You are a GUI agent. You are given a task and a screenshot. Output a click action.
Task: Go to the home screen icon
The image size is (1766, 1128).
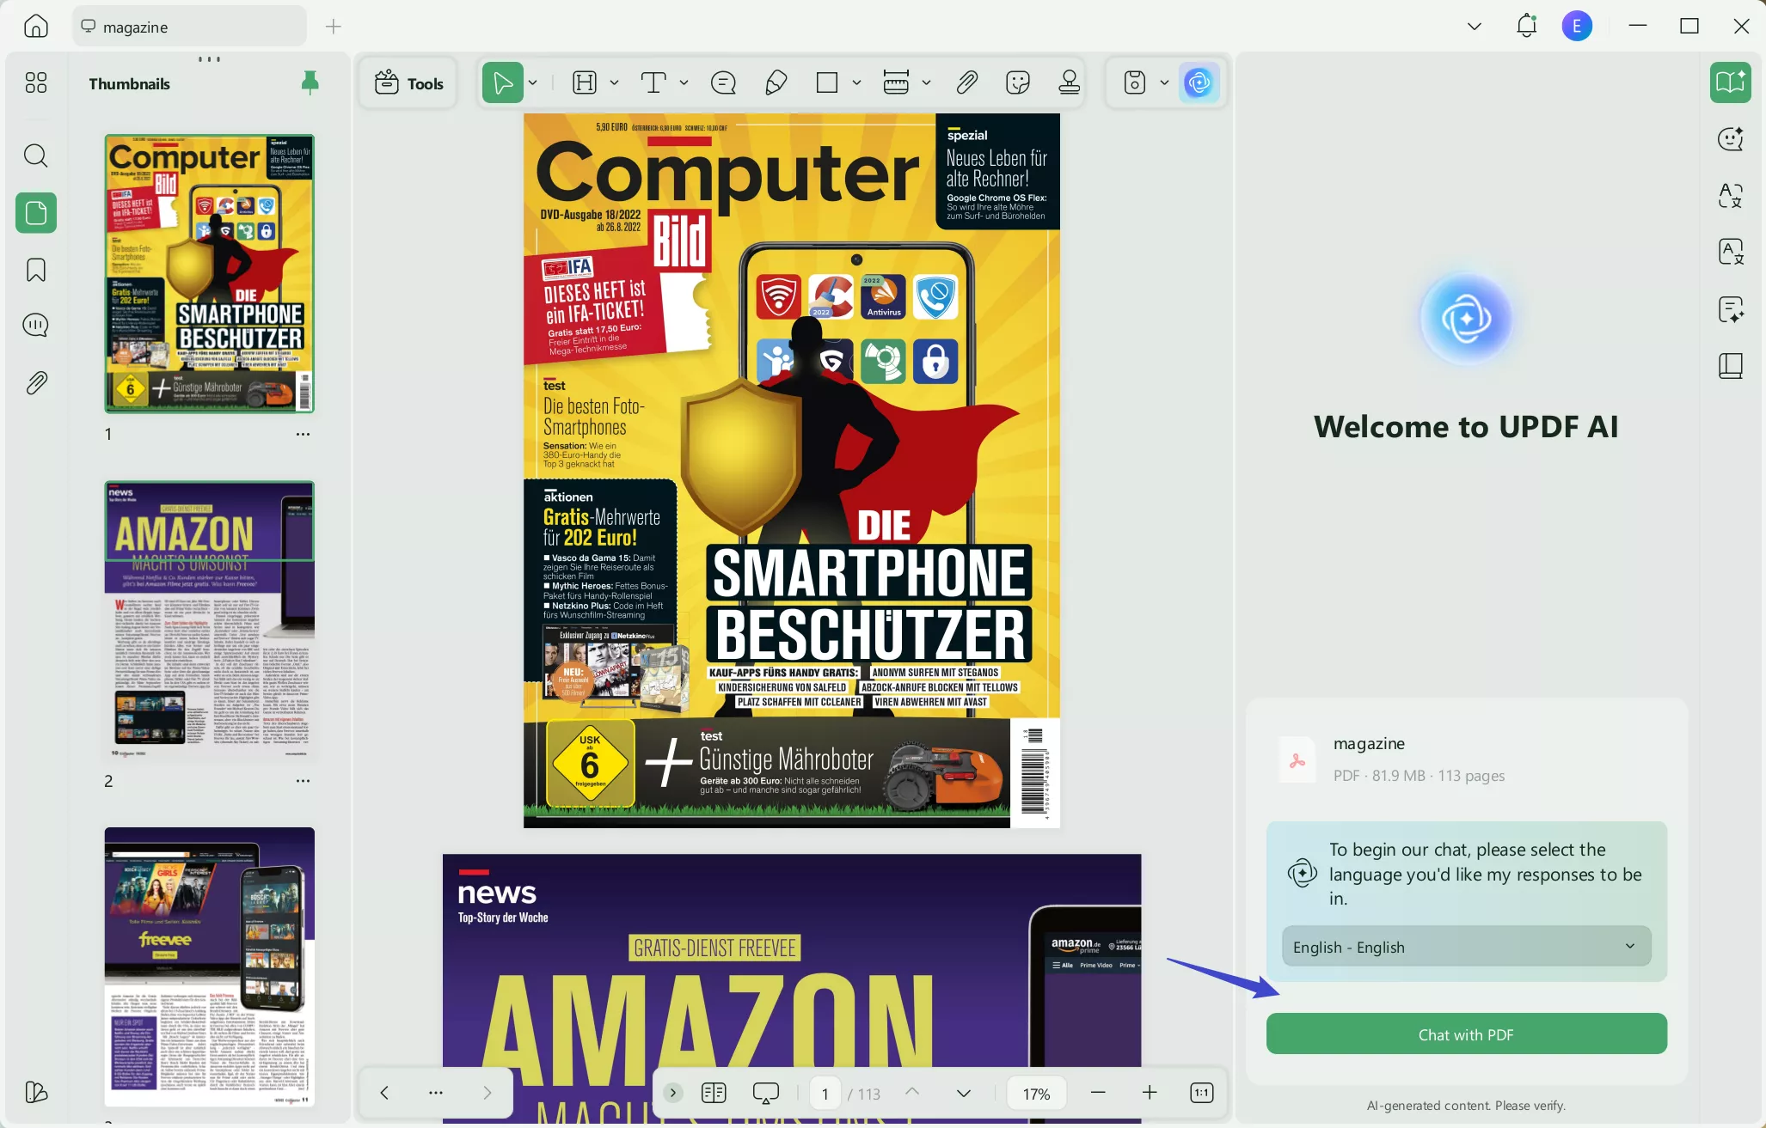point(35,26)
